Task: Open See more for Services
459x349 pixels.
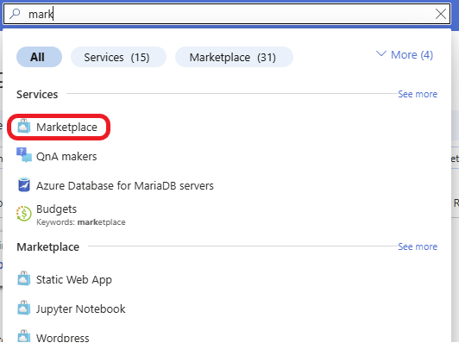Action: coord(418,94)
